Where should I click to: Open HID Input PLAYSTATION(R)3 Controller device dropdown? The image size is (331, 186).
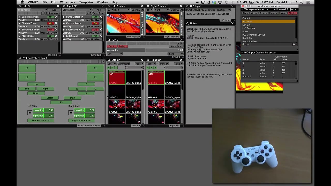pyautogui.click(x=208, y=10)
